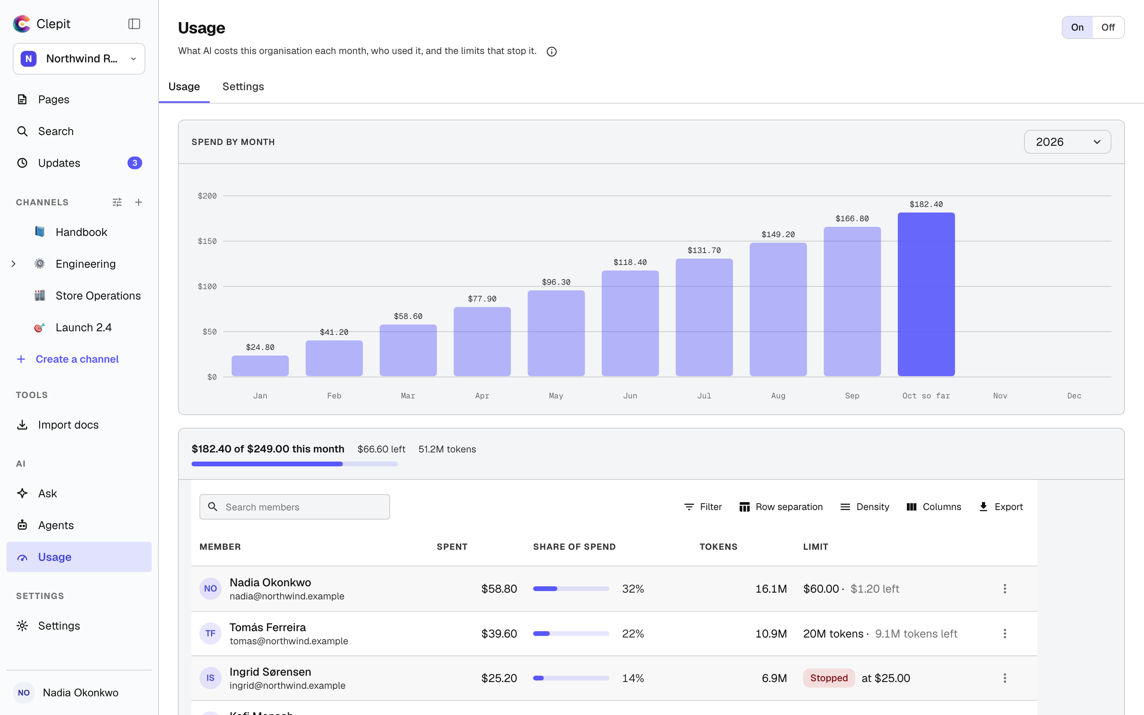This screenshot has height=715, width=1144.
Task: Open the channel sorting options icon
Action: 117,203
